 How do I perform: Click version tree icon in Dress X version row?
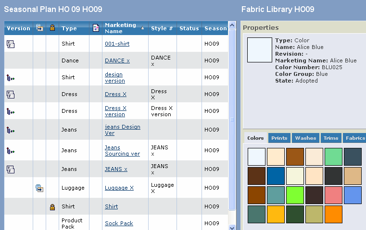pos(11,111)
